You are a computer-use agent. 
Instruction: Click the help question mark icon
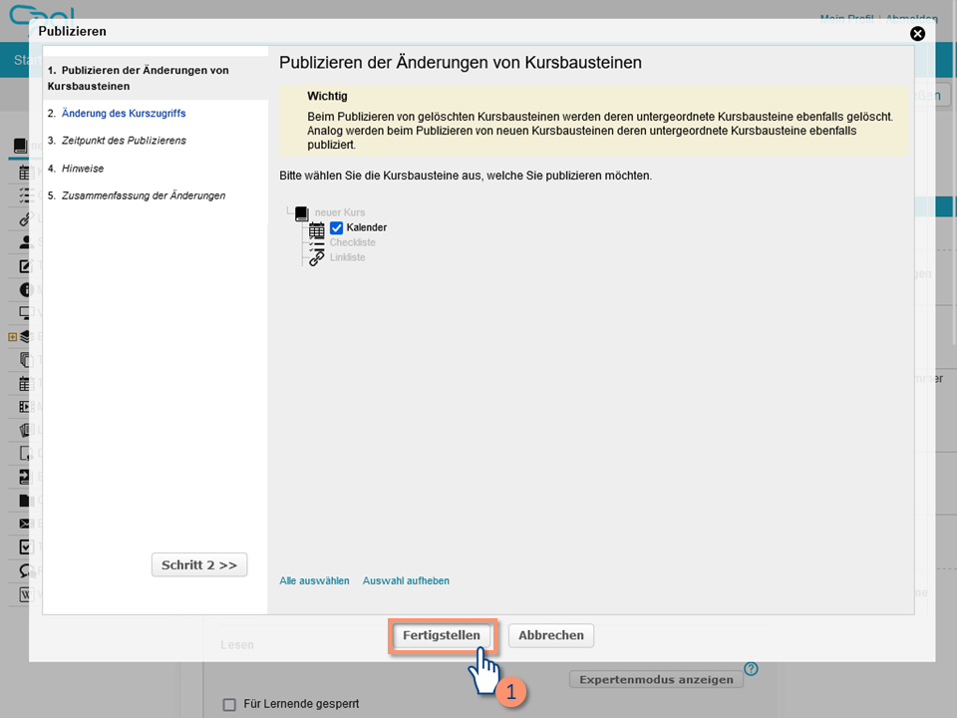tap(751, 669)
